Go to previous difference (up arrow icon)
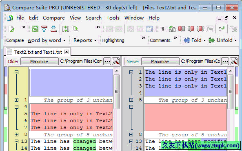 coord(44,29)
